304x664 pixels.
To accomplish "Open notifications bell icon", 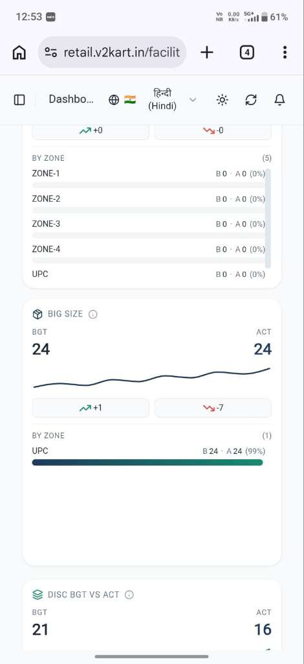I will click(x=279, y=100).
